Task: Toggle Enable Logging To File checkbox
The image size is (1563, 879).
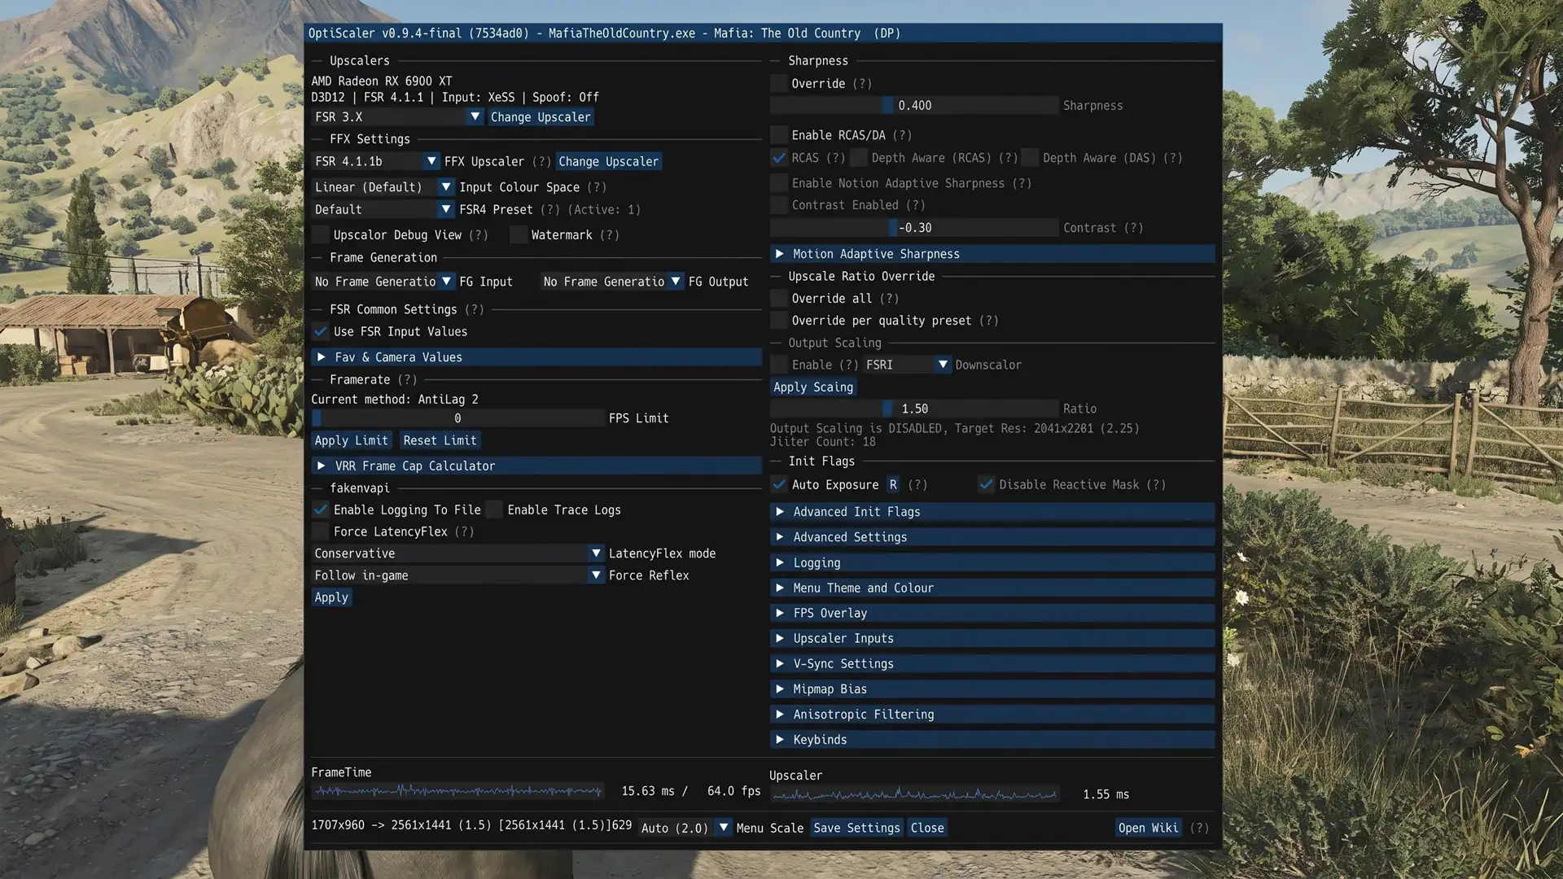Action: 321,510
